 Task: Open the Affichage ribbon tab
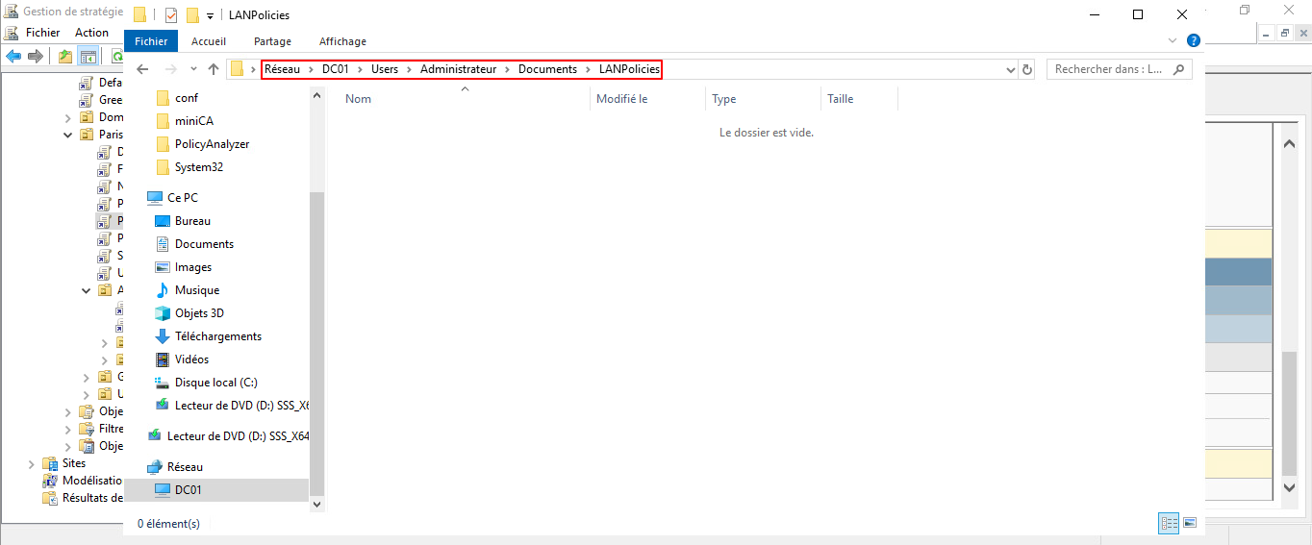click(342, 41)
